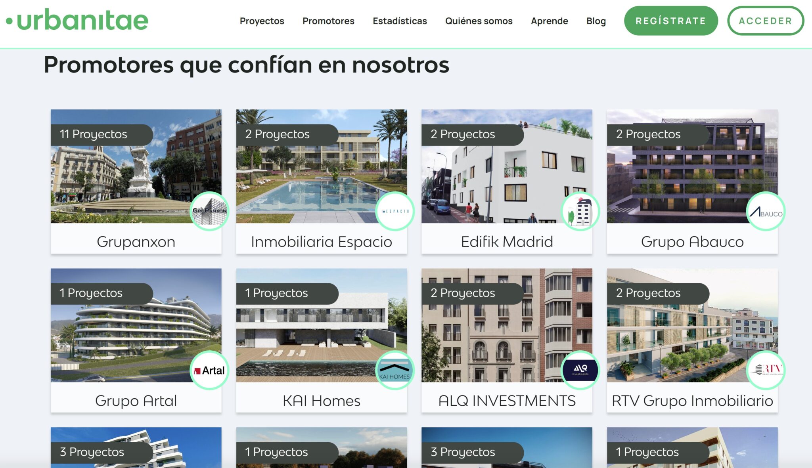This screenshot has height=468, width=812.
Task: Select the ALQ INVESTMENTS name
Action: pyautogui.click(x=507, y=401)
